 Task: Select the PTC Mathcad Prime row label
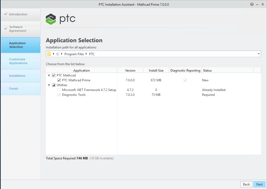(x=76, y=80)
